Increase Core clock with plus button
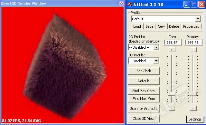Image resolution: width=206 pixels, height=125 pixels. pos(172,50)
